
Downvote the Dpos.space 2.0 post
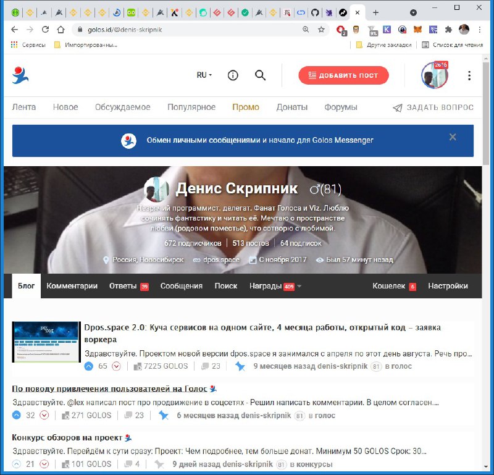point(116,366)
